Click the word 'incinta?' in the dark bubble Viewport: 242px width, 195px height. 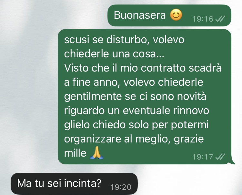click(83, 183)
